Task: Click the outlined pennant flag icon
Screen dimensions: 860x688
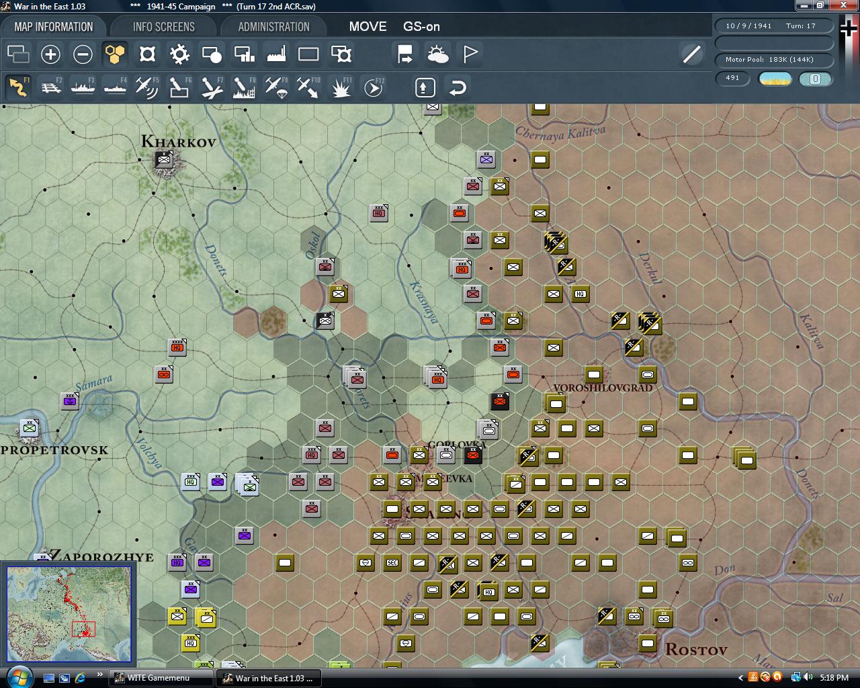Action: click(470, 54)
